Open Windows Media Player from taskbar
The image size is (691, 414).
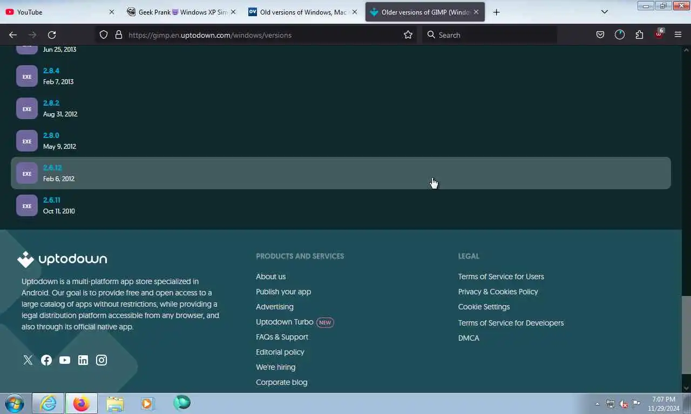coord(147,403)
